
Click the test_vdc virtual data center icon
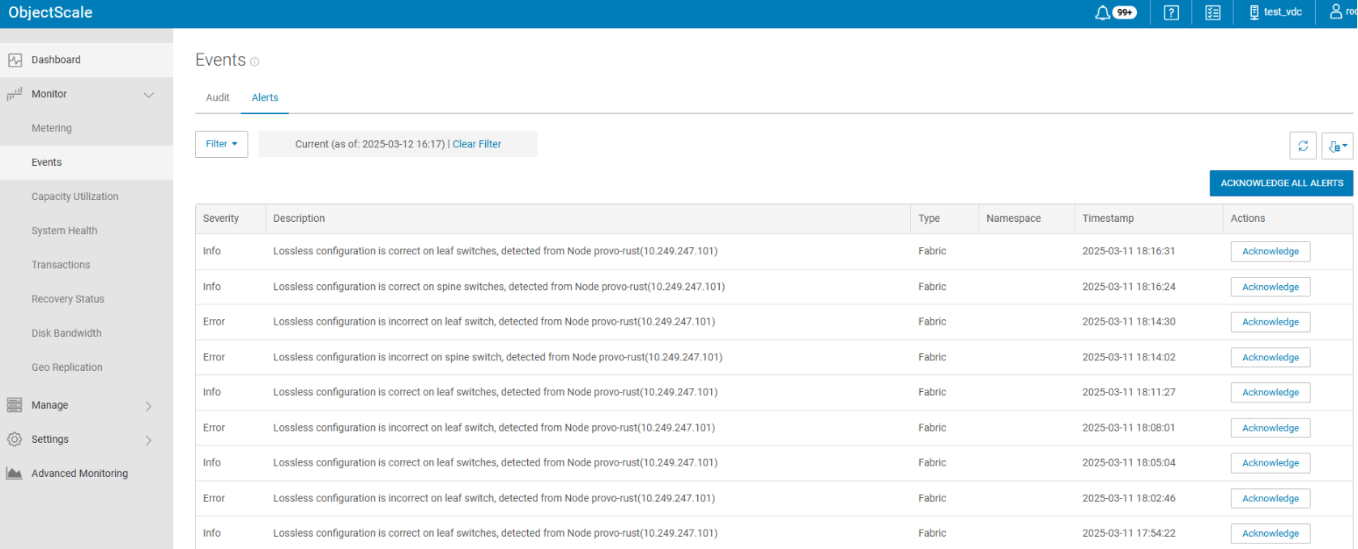(x=1254, y=13)
